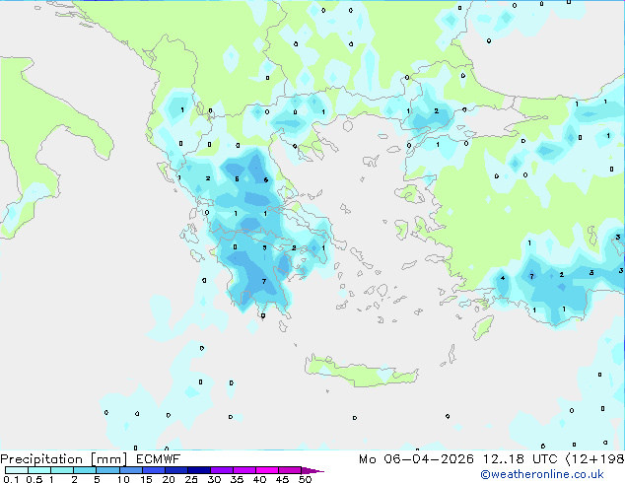Open the weatheronline.co.uk copyright link

[542, 474]
